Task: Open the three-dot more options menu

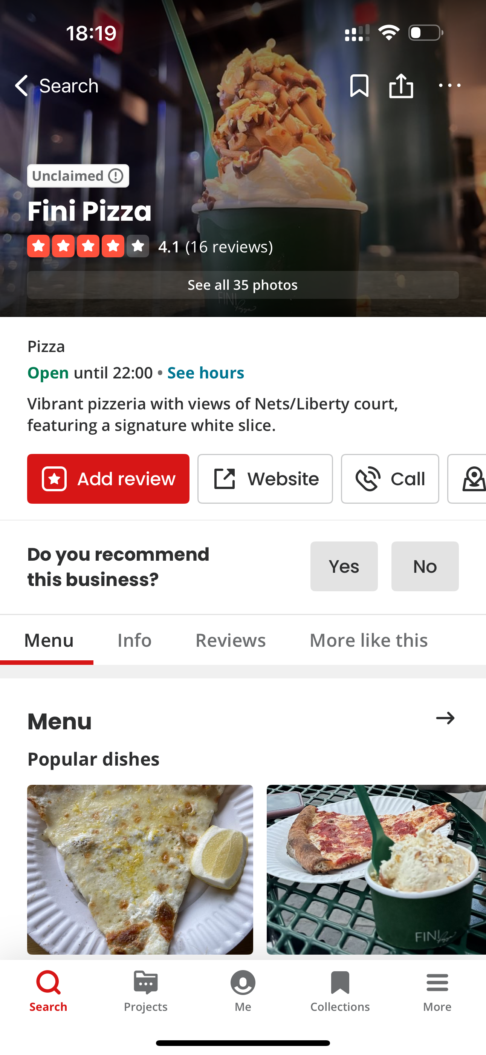Action: [449, 86]
